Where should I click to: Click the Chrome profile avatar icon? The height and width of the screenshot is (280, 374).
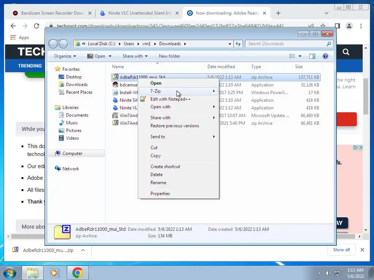click(349, 26)
